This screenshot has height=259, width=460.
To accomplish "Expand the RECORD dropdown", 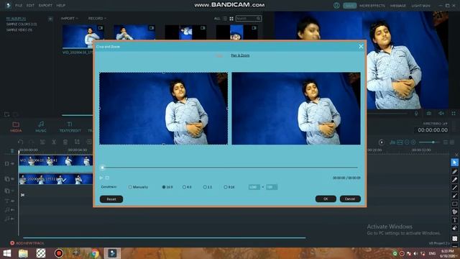I will coord(97,18).
